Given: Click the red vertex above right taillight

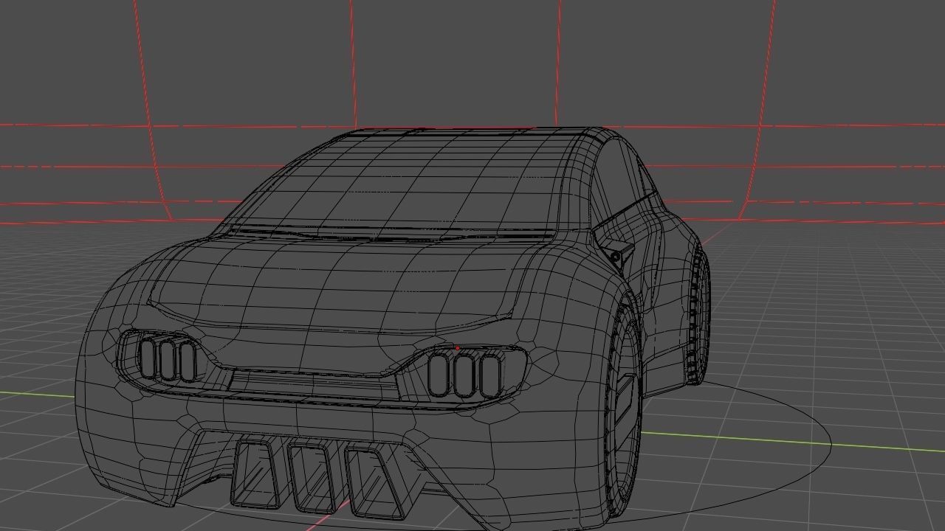Looking at the screenshot, I should click(x=458, y=348).
